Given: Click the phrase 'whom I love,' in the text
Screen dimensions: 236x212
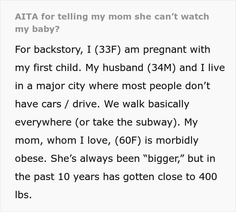Looking at the screenshot, I should point(79,140).
